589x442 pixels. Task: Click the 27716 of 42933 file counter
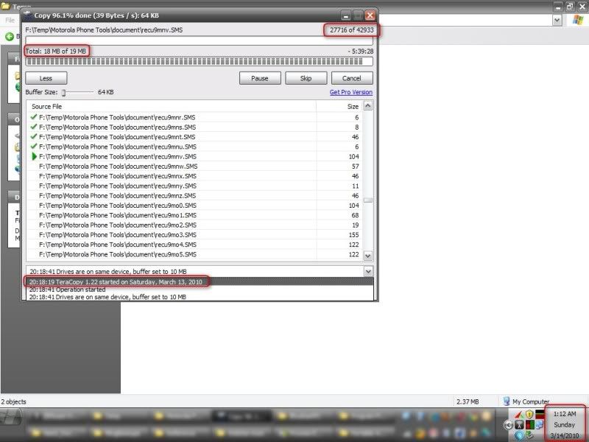352,29
